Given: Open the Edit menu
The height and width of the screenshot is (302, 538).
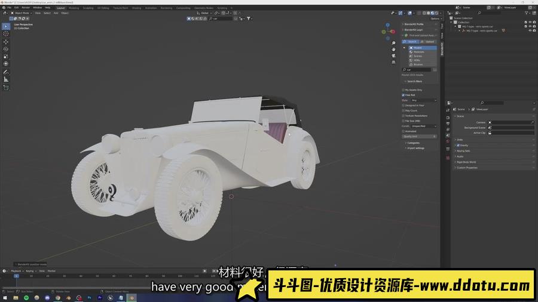Looking at the screenshot, I should [17, 8].
